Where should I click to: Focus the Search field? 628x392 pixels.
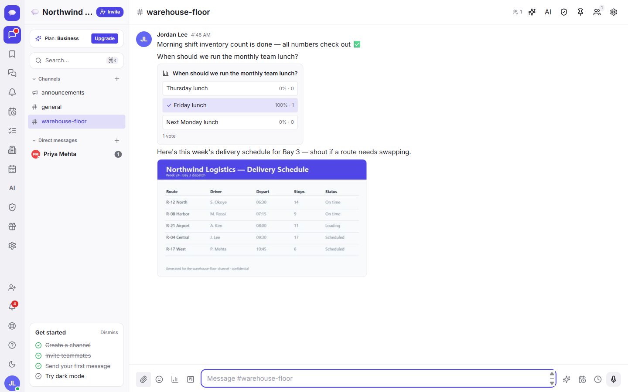pyautogui.click(x=76, y=61)
